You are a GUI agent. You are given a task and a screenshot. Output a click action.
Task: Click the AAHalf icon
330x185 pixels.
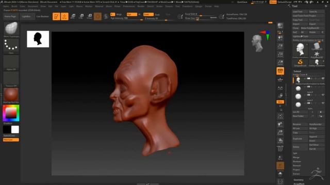pos(280,62)
